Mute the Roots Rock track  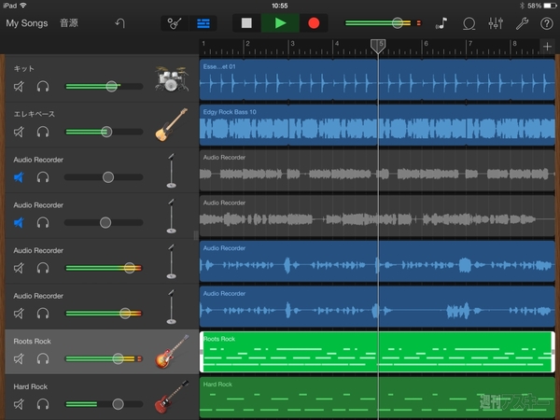19,359
